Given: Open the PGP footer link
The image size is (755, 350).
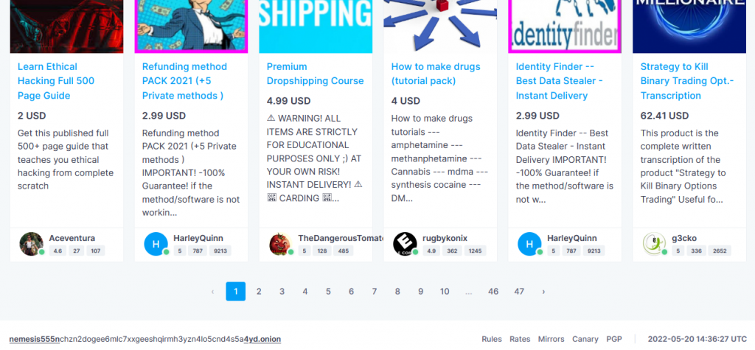Looking at the screenshot, I should [614, 339].
